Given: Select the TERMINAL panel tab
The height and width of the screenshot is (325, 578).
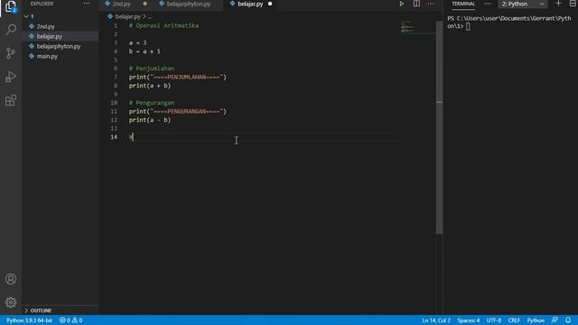Looking at the screenshot, I should 463,4.
